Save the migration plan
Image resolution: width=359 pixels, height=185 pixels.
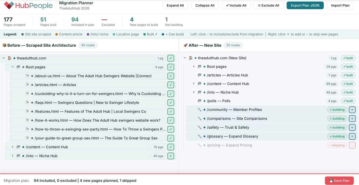339,181
